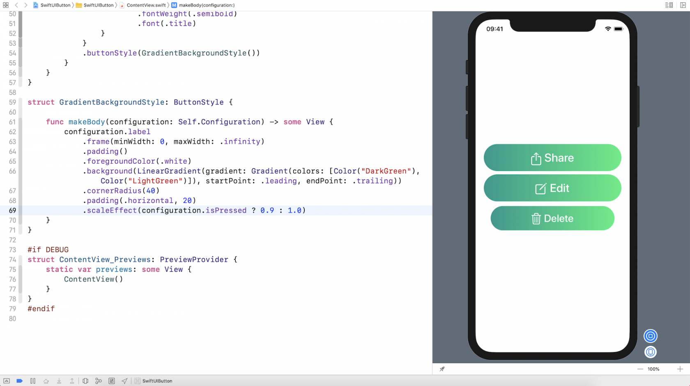Zoom in the preview canvas
The height and width of the screenshot is (386, 690).
[680, 369]
